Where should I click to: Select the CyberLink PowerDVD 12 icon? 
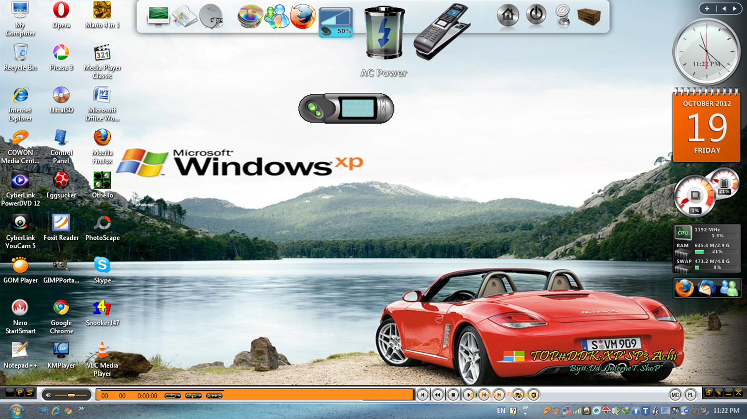tap(20, 189)
